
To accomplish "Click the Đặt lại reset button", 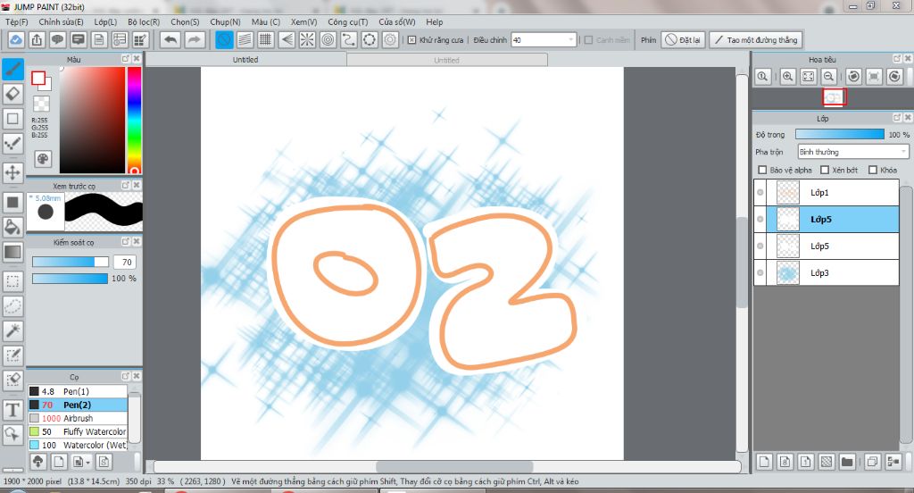I will click(x=683, y=39).
